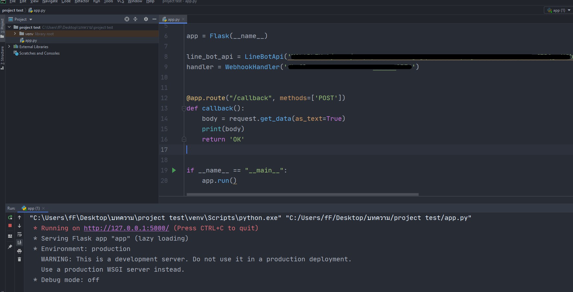This screenshot has width=573, height=292.
Task: Print the console output via printer icon
Action: click(x=19, y=251)
